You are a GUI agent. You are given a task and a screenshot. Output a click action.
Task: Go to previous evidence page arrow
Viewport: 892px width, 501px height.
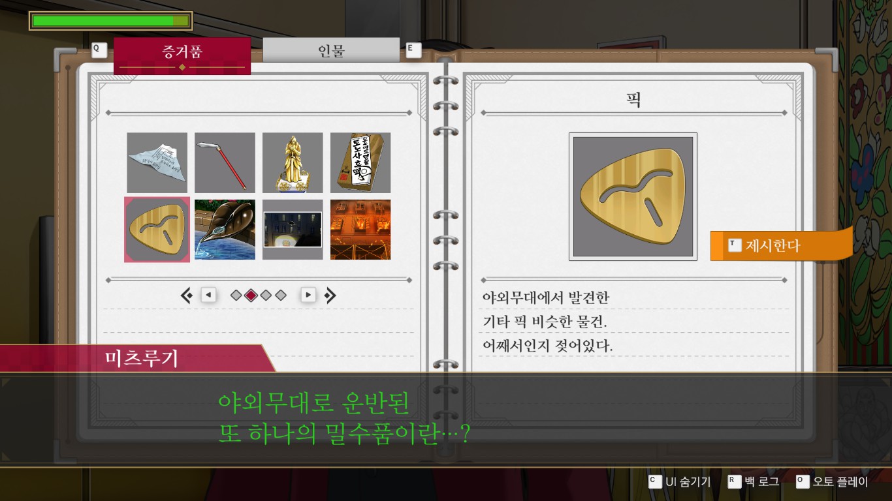(208, 296)
